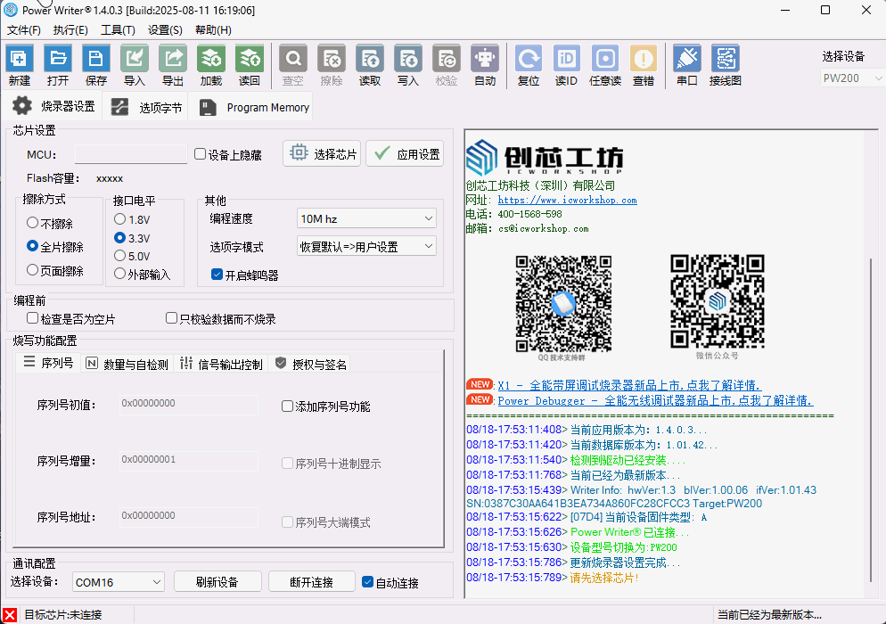This screenshot has height=624, width=886.
Task: Switch to 授权与签名 sub-tab
Action: pyautogui.click(x=311, y=364)
